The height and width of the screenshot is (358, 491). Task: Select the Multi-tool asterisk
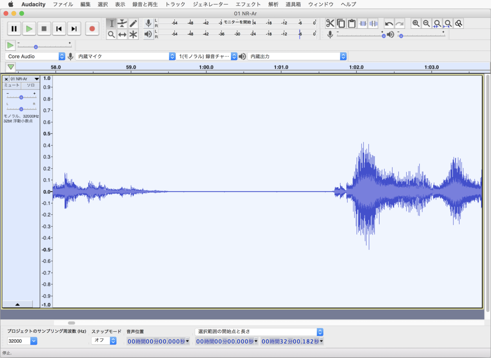(133, 35)
